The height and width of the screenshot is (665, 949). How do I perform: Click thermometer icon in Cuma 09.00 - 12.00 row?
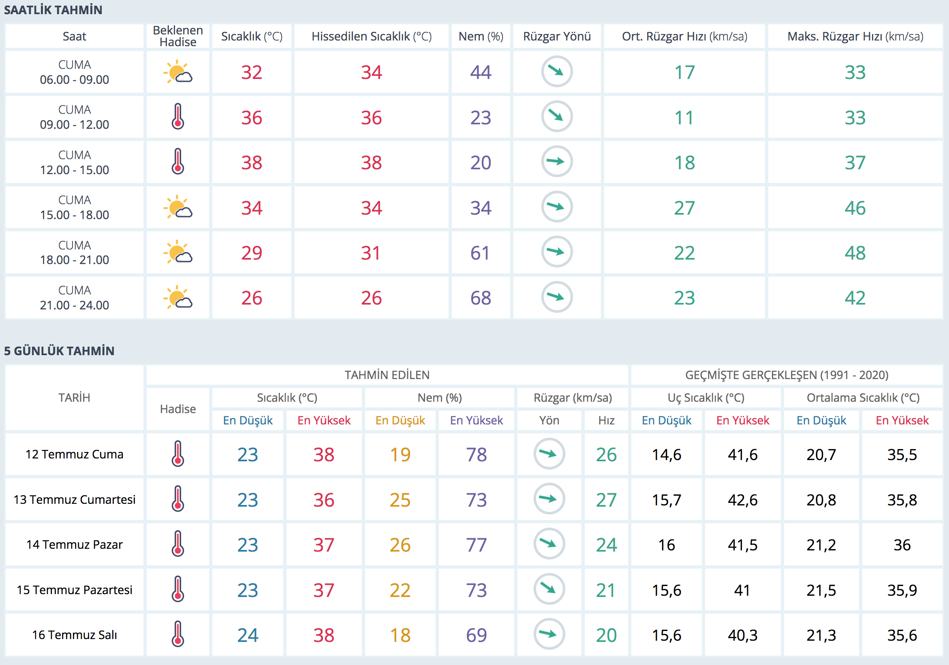178,117
